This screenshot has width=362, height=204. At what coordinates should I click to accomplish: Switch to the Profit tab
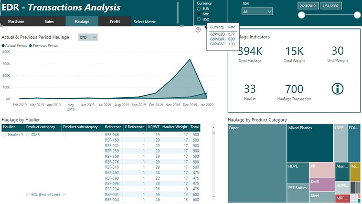(114, 21)
